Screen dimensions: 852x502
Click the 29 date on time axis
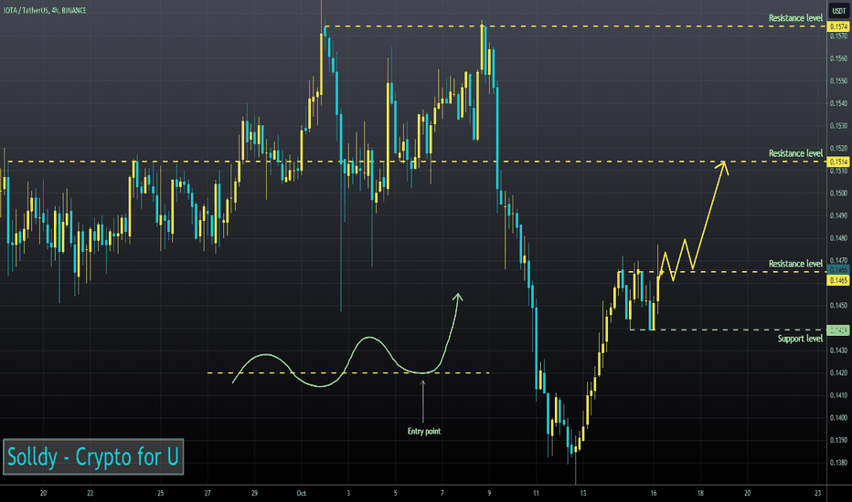(x=254, y=493)
